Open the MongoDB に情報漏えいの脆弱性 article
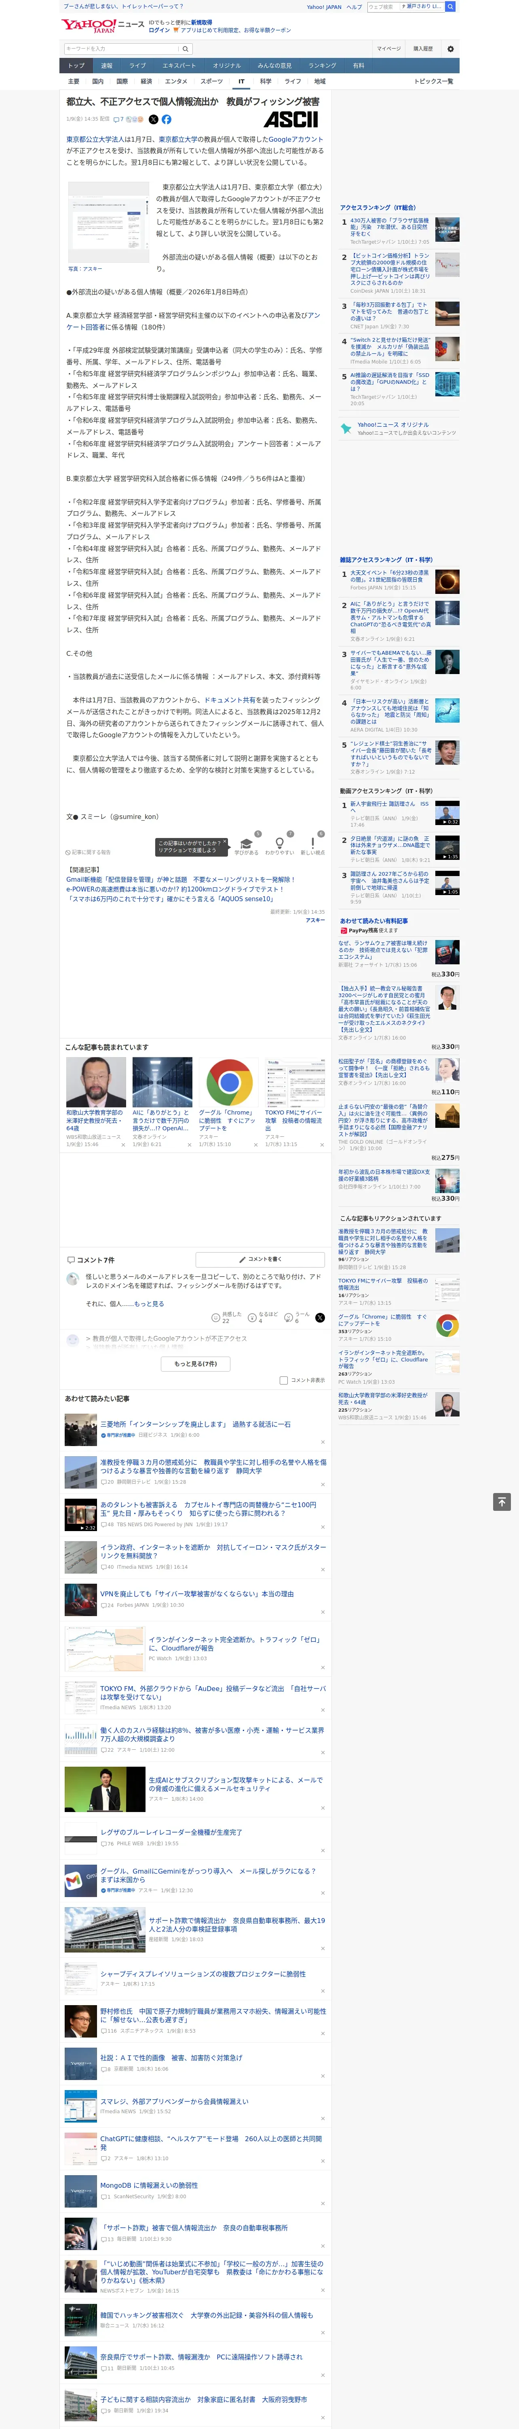Viewport: 519px width, 2429px height. [x=149, y=2185]
